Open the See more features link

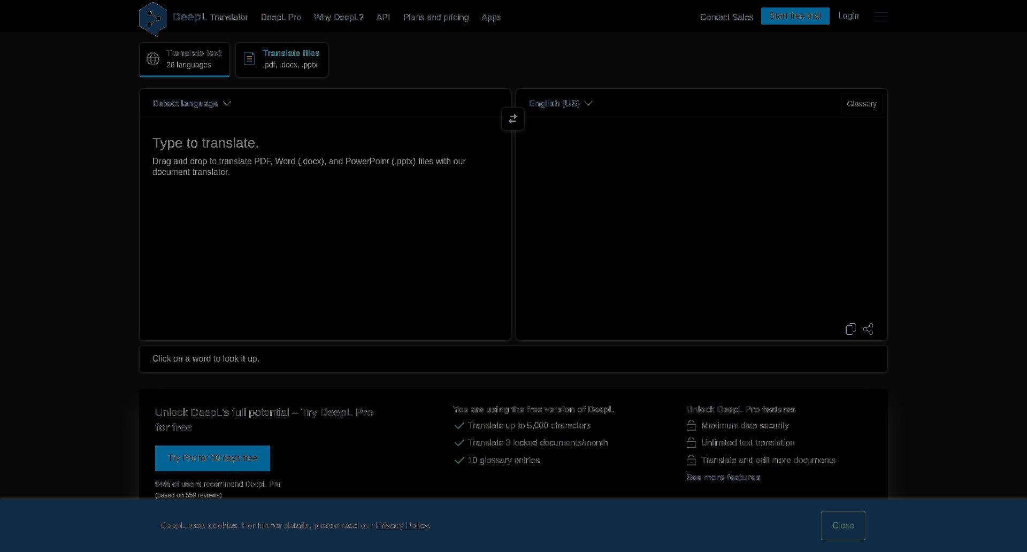(x=723, y=477)
